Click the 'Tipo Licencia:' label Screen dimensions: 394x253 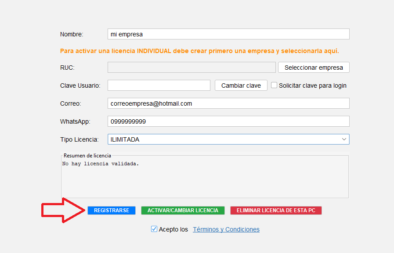80,139
